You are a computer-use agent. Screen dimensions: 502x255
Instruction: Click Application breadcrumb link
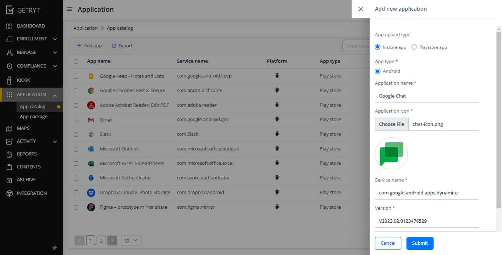coord(85,28)
